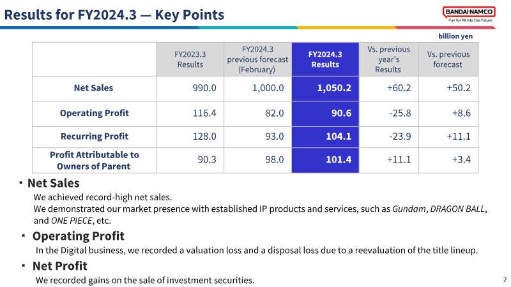Select the highlighted 'FY2024.3 Results' column header
Screen dimensions: 511x287
[x=324, y=59]
